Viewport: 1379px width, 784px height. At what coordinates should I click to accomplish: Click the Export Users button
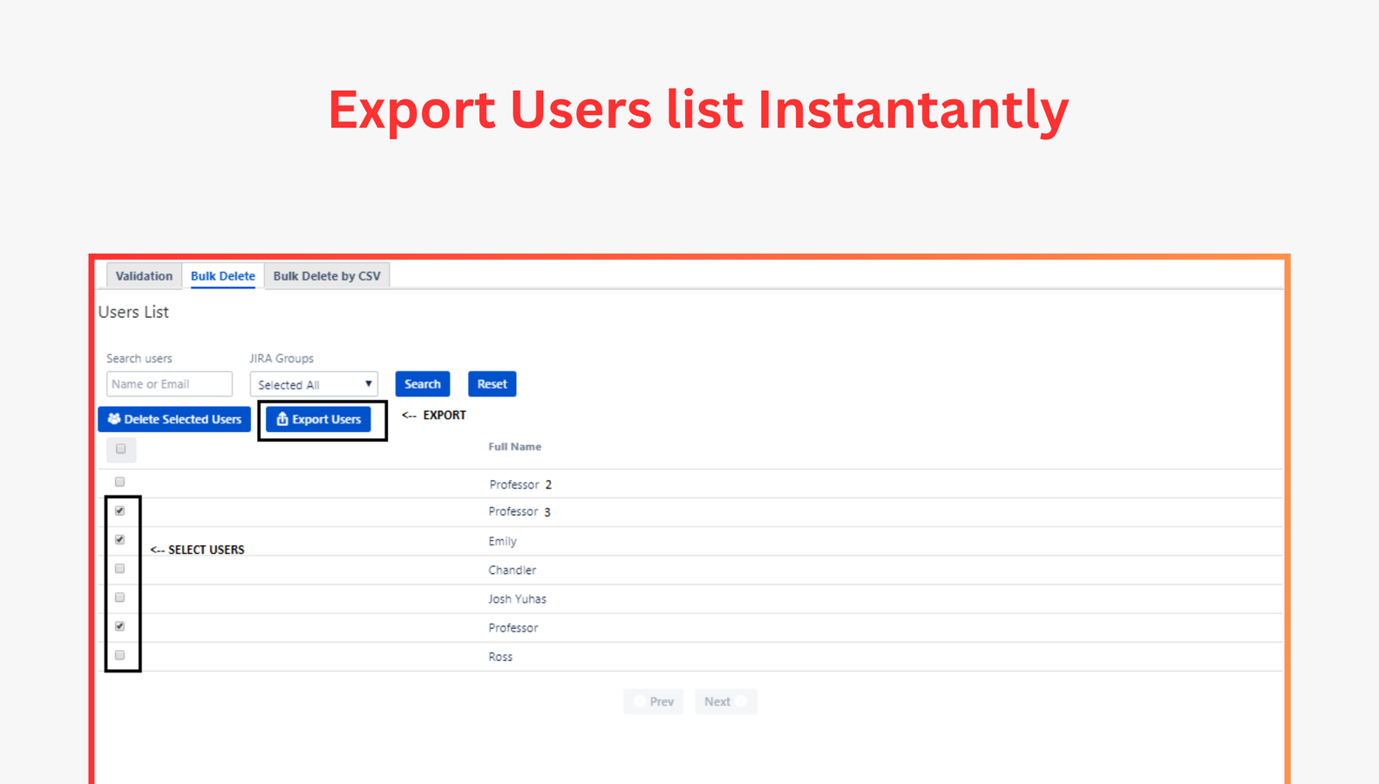(x=318, y=419)
